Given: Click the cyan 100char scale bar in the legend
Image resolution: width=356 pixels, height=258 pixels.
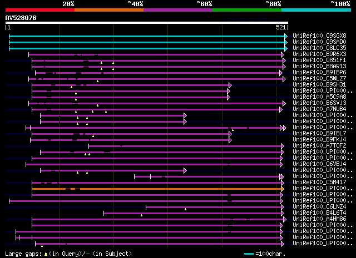Looking at the screenshot, I should pos(249,254).
